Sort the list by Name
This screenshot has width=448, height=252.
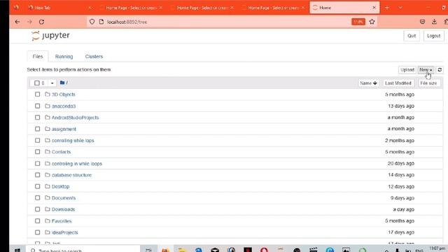click(x=368, y=83)
